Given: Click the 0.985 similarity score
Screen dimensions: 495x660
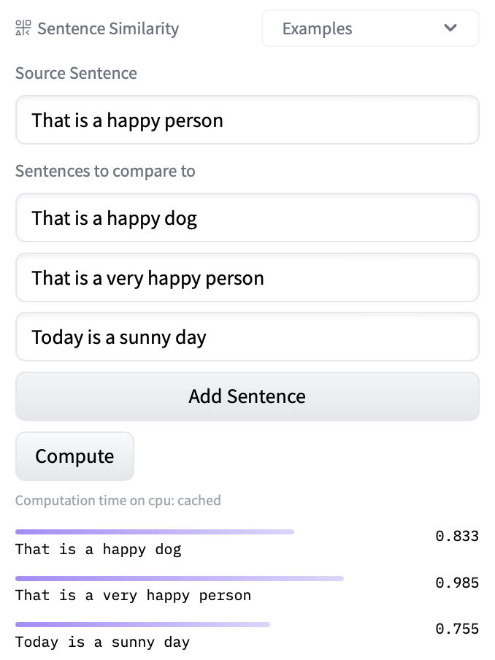Looking at the screenshot, I should point(457,583).
